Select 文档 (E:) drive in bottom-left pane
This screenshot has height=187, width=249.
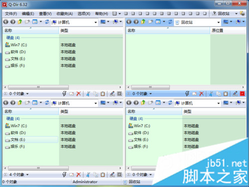pos(31,139)
